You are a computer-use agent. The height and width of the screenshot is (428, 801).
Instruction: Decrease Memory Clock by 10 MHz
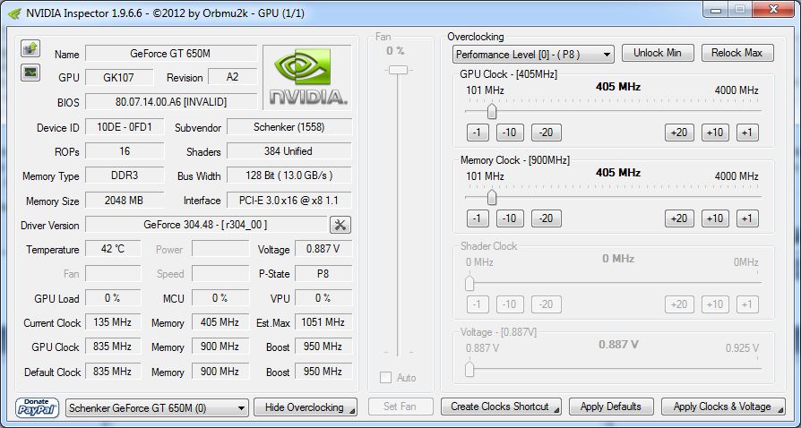click(x=510, y=218)
